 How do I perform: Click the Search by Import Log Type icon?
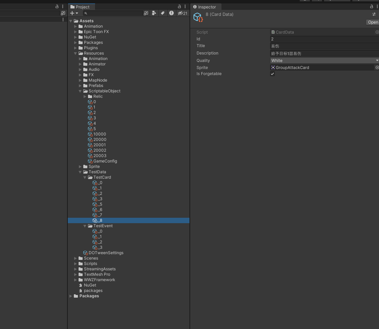172,13
